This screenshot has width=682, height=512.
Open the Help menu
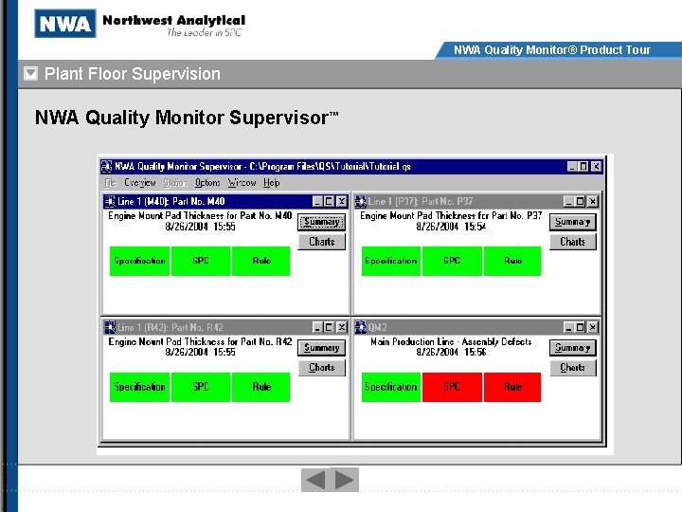272,183
